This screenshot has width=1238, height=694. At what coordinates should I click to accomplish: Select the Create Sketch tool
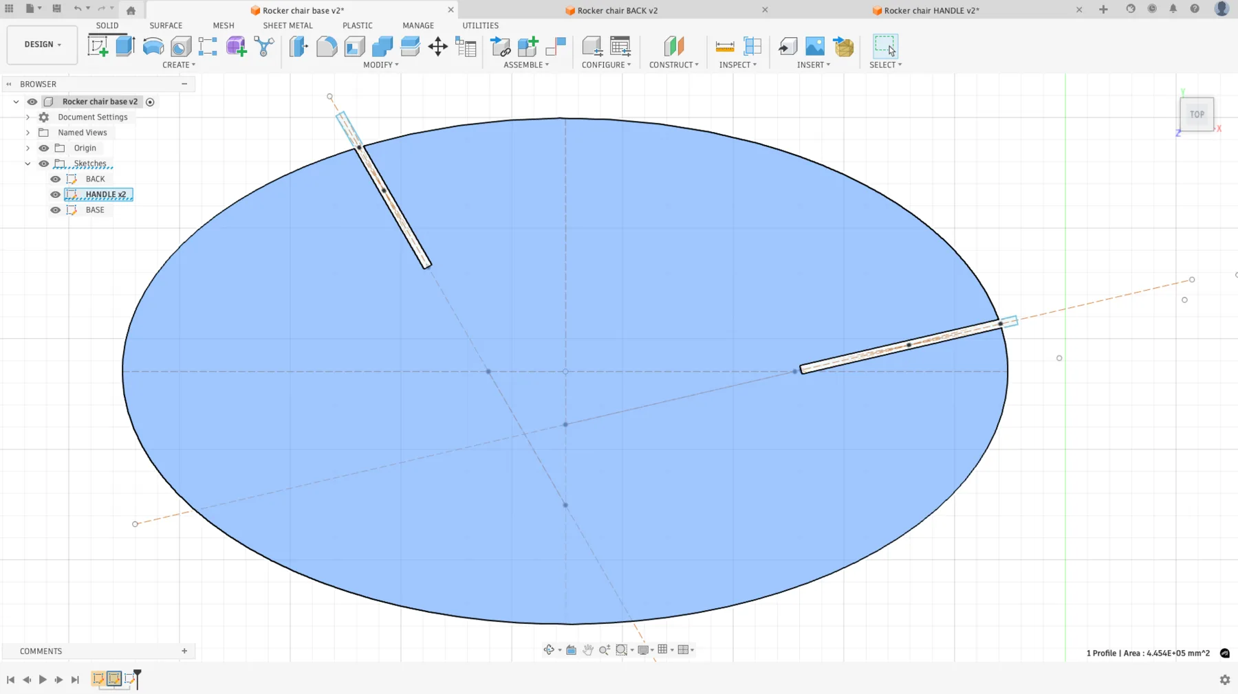(x=97, y=46)
